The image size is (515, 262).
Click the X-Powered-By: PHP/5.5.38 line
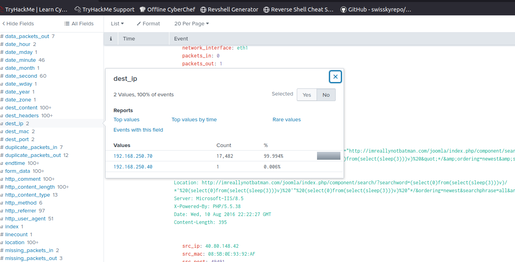point(207,207)
